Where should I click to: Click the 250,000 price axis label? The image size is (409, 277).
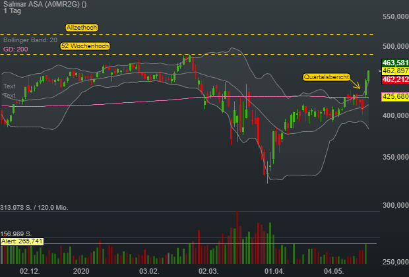click(x=396, y=262)
